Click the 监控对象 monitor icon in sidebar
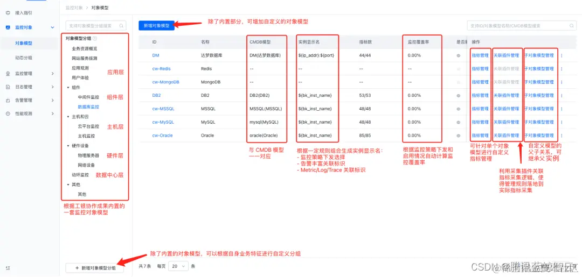The width and height of the screenshot is (582, 277). click(8, 27)
